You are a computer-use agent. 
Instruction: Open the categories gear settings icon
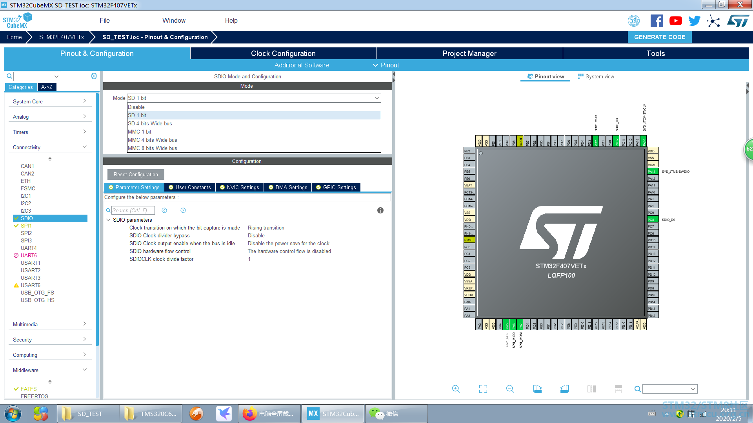coord(94,76)
